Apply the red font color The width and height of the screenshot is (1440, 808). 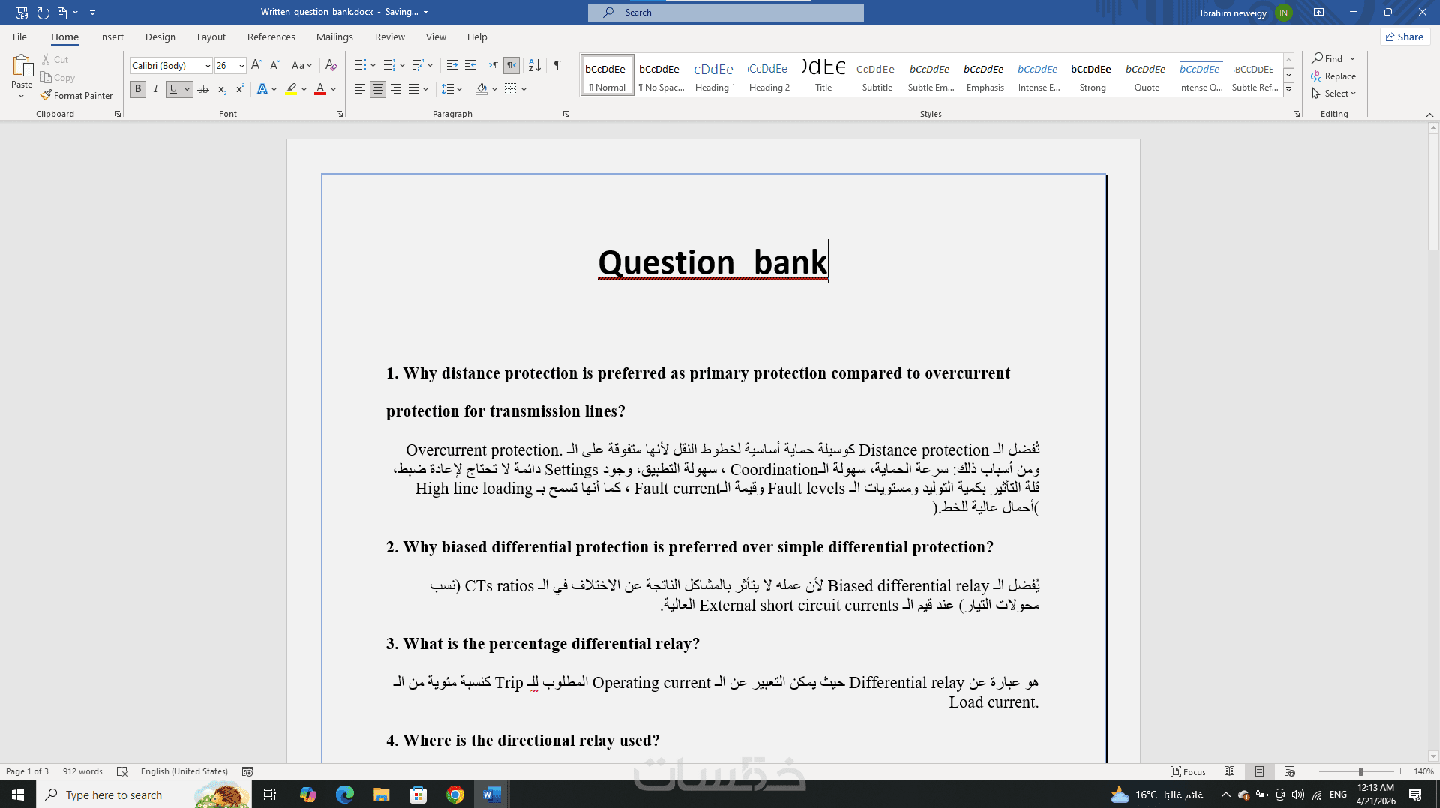[x=320, y=89]
